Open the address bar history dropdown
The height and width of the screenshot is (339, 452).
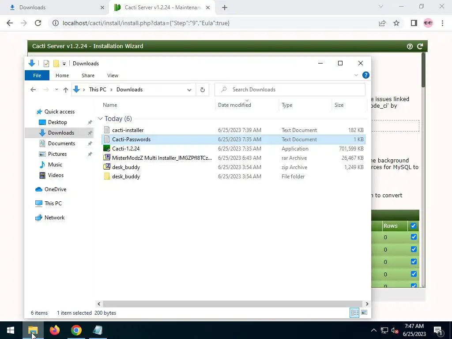coord(189,90)
